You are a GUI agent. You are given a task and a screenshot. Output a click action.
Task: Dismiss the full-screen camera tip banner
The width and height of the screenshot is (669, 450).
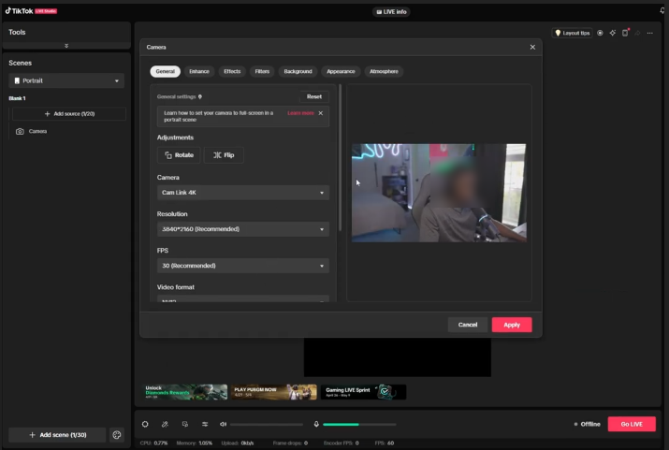point(321,113)
